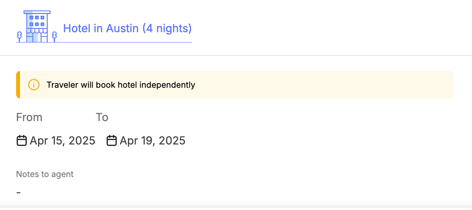The image size is (472, 210).
Task: Select the Apr 15, 2025 start date
Action: click(x=62, y=141)
